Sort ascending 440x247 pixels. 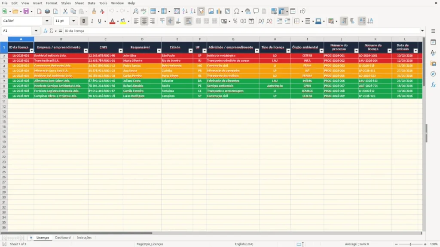point(185,11)
